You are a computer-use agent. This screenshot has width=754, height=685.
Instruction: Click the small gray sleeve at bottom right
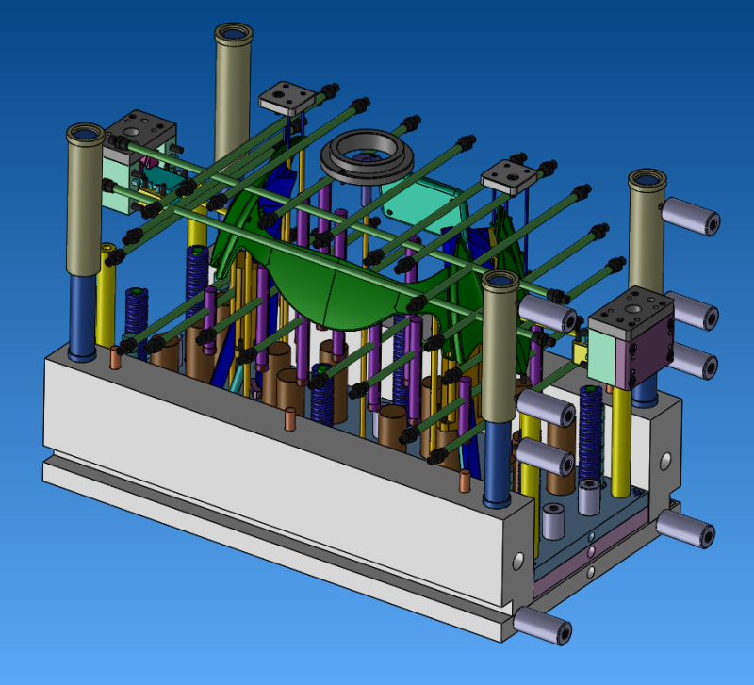click(x=552, y=520)
